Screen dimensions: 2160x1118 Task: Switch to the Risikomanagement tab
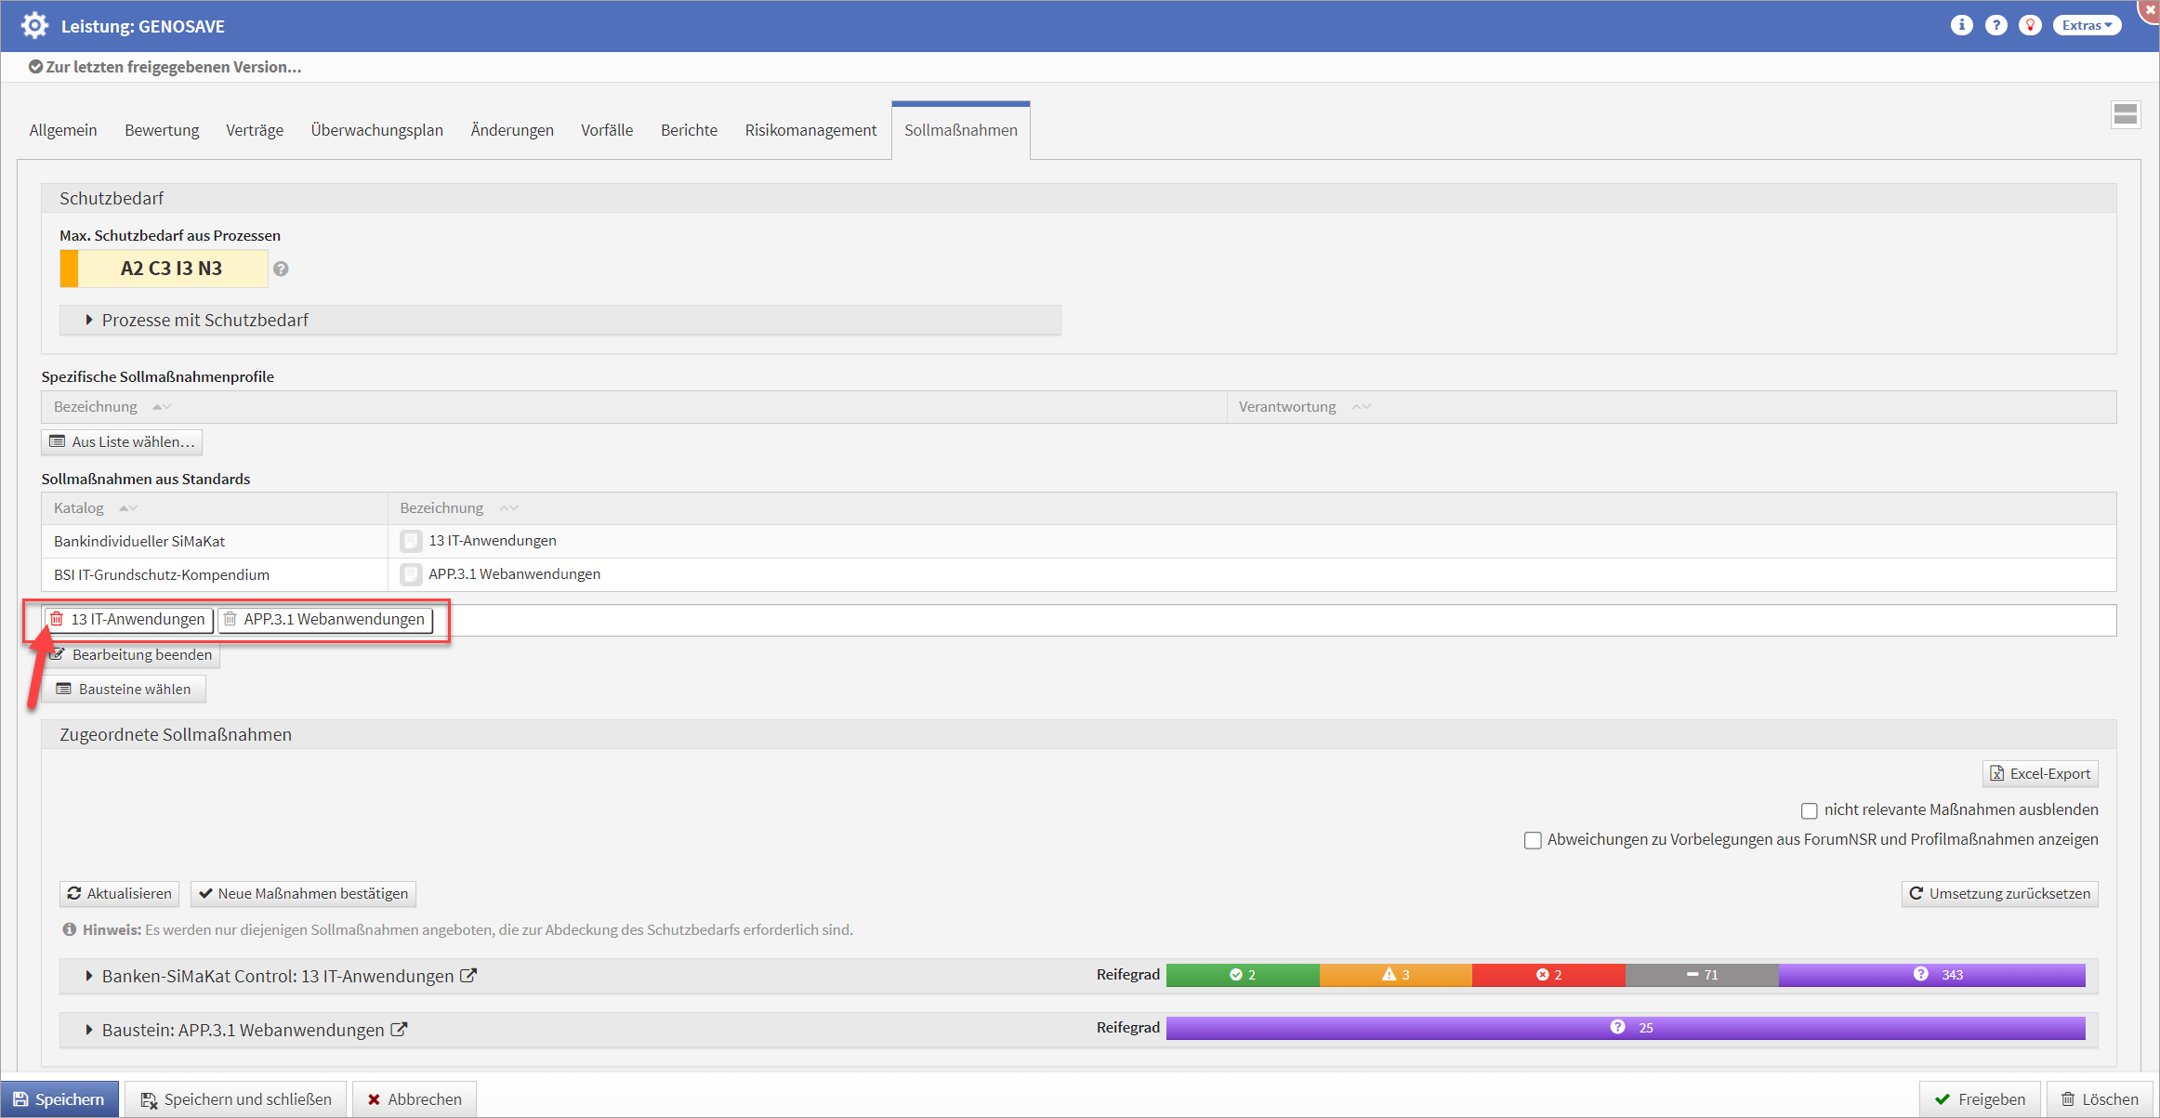pyautogui.click(x=810, y=130)
